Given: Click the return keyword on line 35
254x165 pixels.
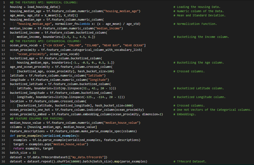Looking at the screenshot, I should 19,148.
